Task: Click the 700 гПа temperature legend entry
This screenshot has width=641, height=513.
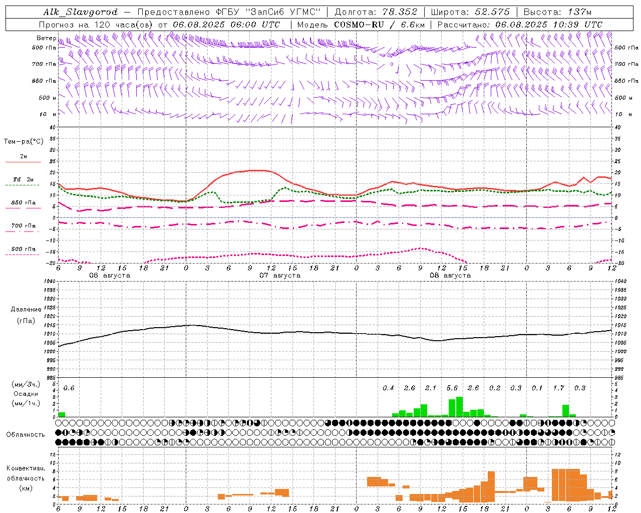Action: (x=23, y=225)
